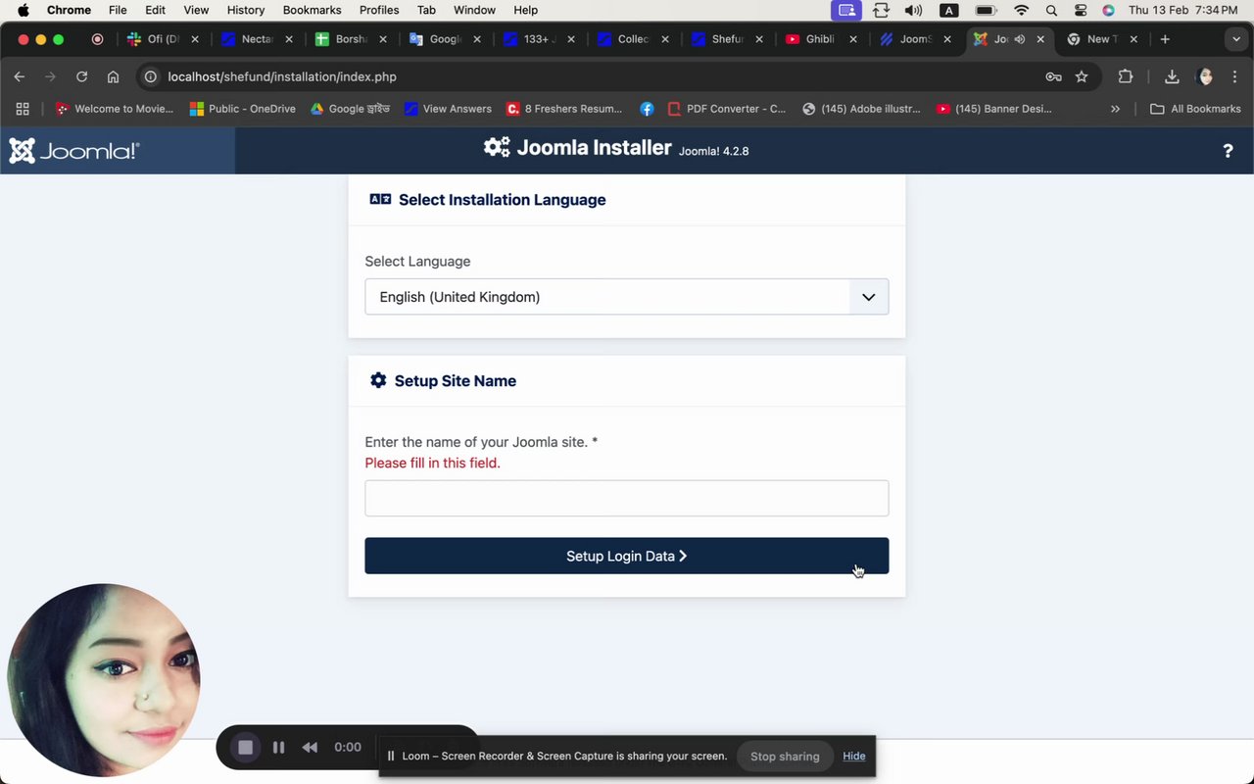The height and width of the screenshot is (784, 1254).
Task: Open the PDF Converter bookmark
Action: point(727,109)
